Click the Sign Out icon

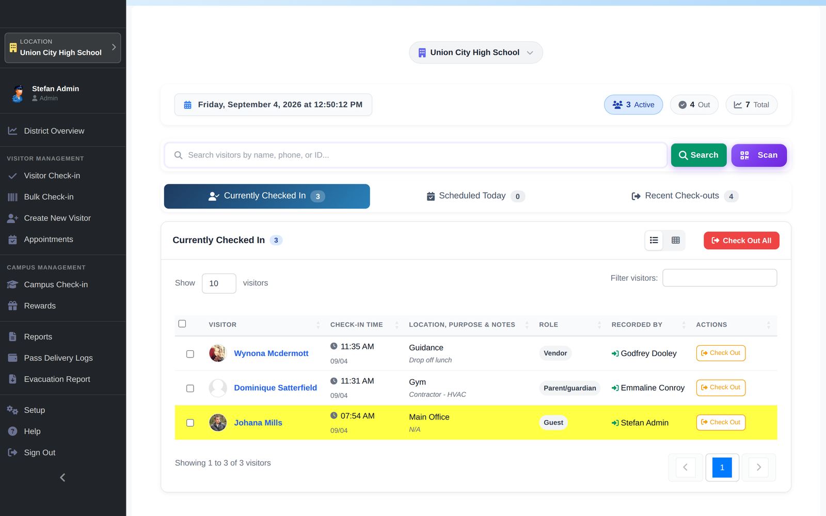13,453
